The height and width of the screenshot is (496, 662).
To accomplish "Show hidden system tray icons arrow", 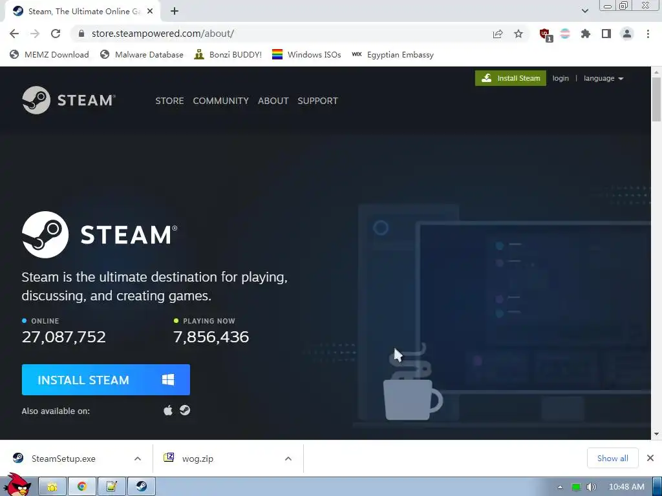I will pyautogui.click(x=561, y=487).
